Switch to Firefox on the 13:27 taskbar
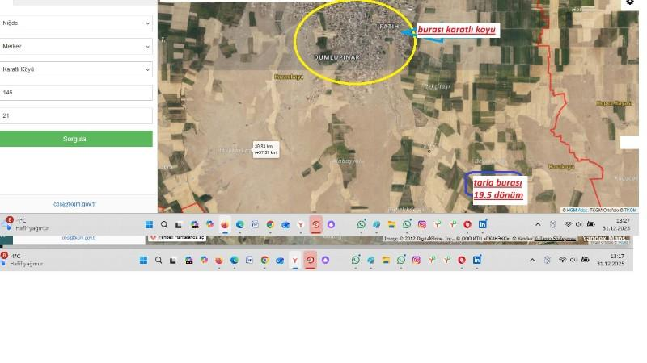This screenshot has width=647, height=363. (x=225, y=225)
